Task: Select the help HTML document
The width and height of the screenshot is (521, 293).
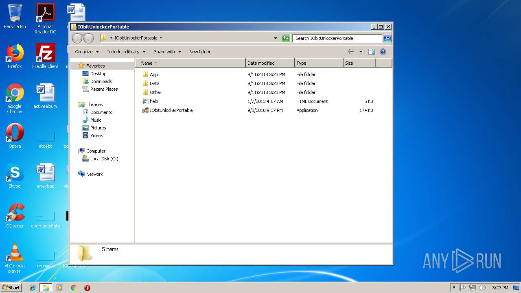Action: pos(154,101)
